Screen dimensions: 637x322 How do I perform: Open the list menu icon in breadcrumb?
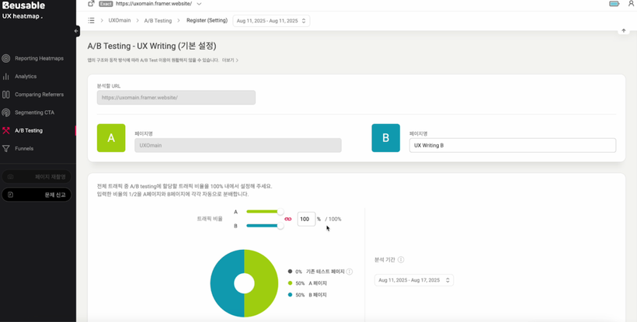tap(91, 21)
